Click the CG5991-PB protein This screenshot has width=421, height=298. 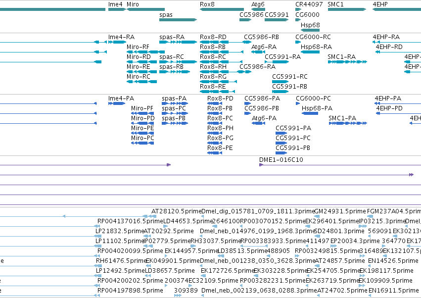281,153
